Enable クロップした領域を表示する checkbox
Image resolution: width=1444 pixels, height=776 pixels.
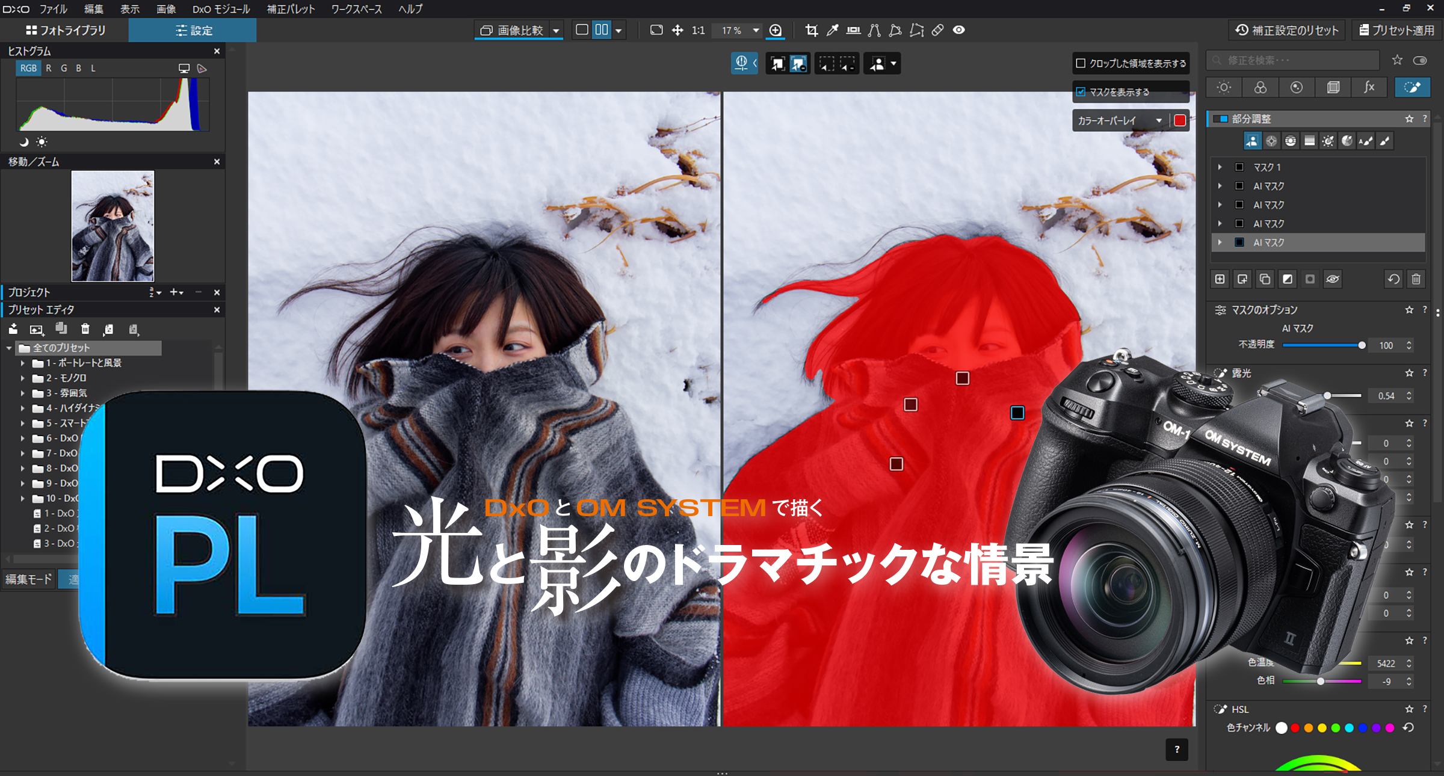click(x=1081, y=63)
